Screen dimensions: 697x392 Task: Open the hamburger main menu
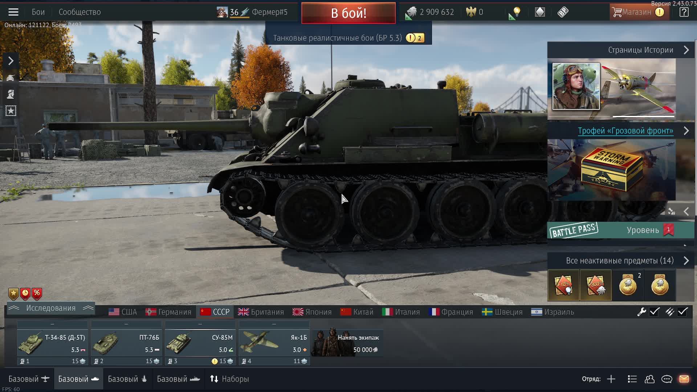click(13, 12)
